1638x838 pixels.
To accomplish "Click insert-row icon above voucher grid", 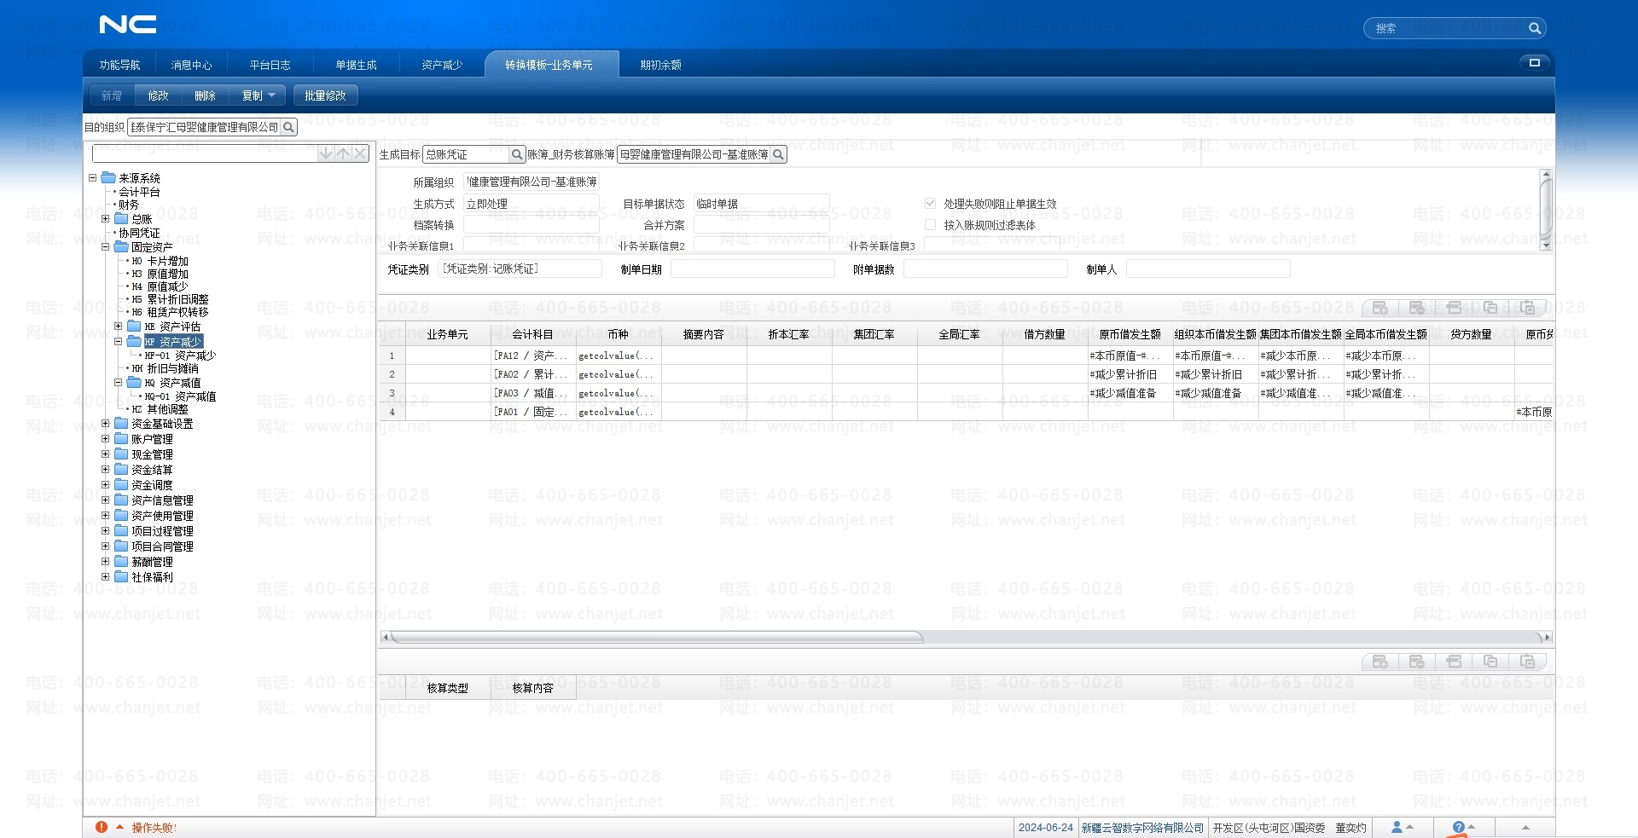I will [1455, 308].
